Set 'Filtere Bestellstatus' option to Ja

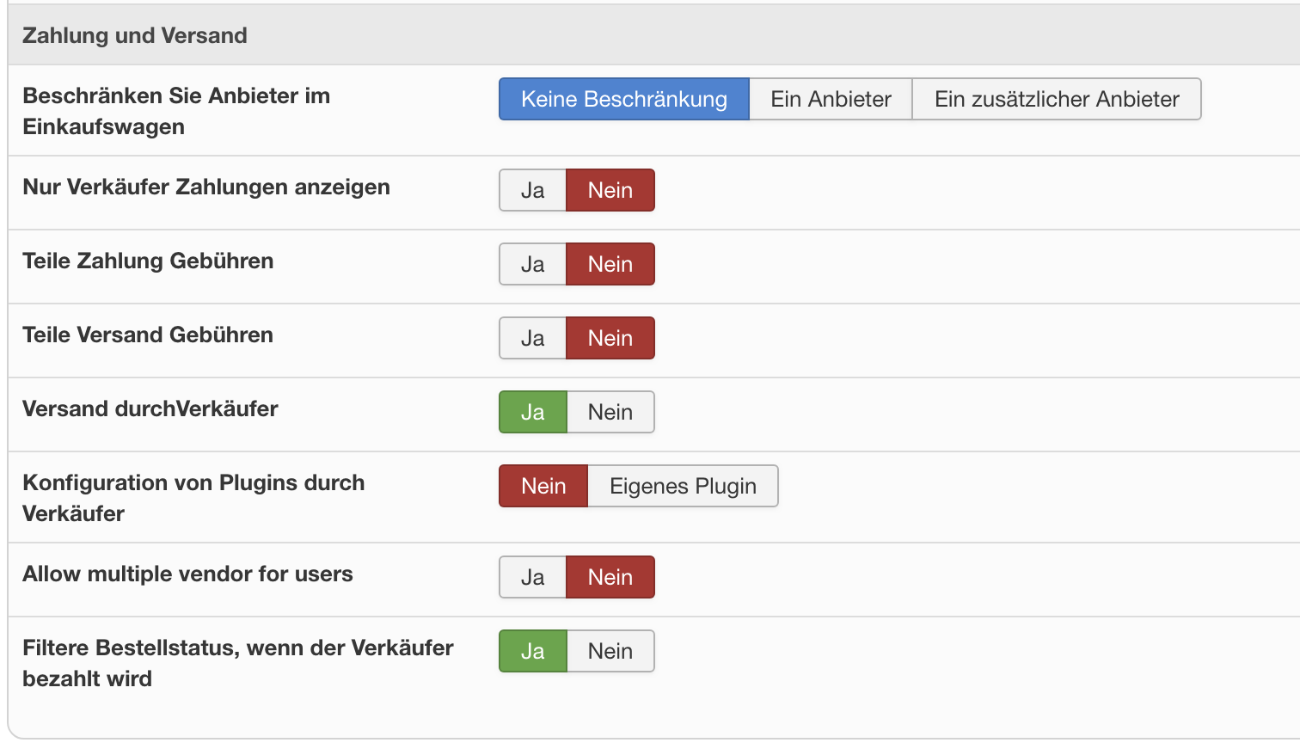pyautogui.click(x=532, y=651)
